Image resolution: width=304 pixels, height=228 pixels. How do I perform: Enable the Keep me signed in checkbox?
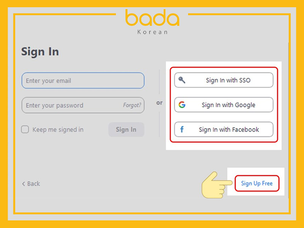(25, 130)
